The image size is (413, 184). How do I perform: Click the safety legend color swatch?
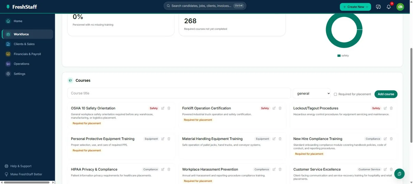339,56
